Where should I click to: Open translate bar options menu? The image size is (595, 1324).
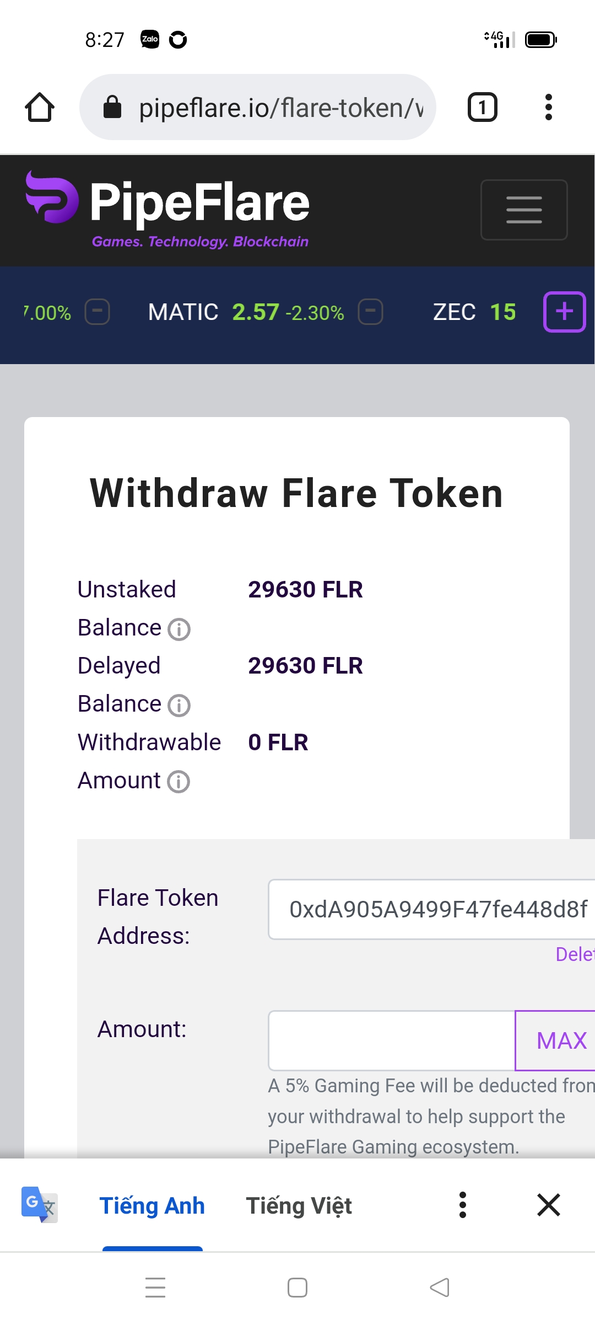click(463, 1205)
